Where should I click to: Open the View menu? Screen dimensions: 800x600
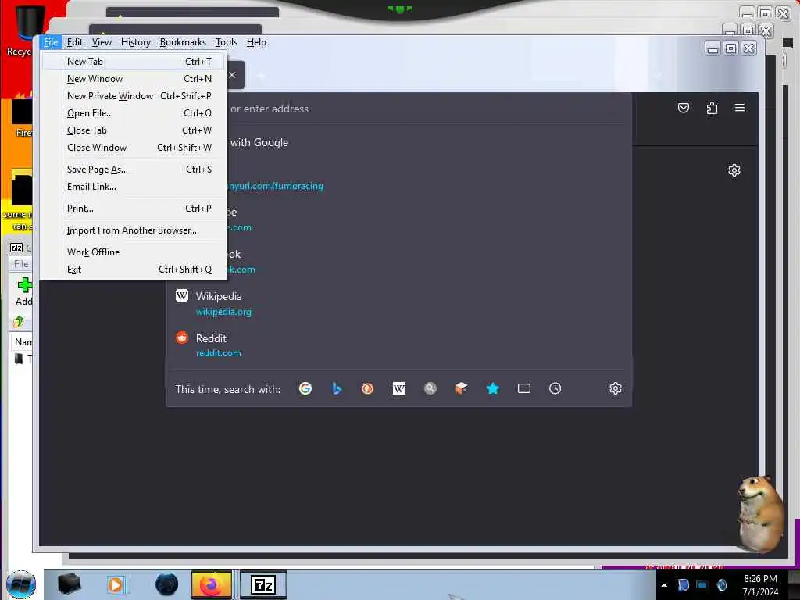102,42
